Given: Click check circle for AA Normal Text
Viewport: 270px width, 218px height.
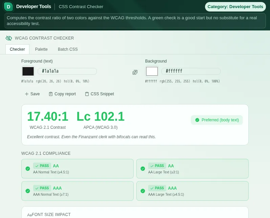Looking at the screenshot, I should coord(28,169).
